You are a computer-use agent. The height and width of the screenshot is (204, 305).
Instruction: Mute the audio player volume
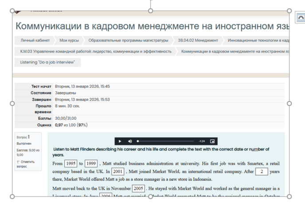coord(130,141)
